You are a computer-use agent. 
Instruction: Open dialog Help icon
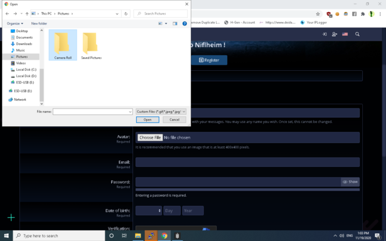(185, 24)
